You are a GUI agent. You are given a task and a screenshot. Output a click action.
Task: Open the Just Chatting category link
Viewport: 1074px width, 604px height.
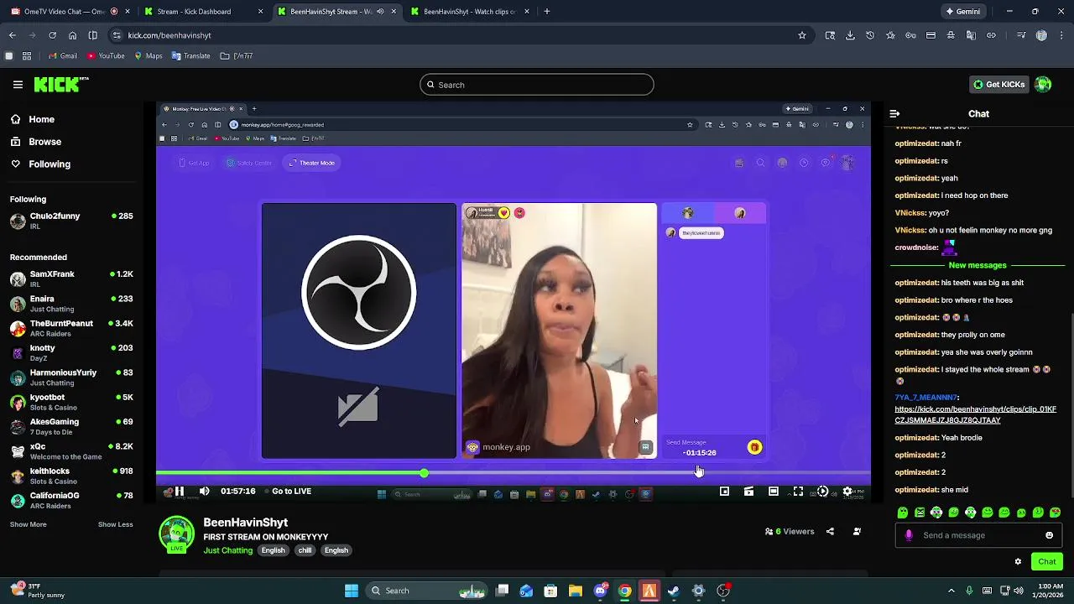227,550
